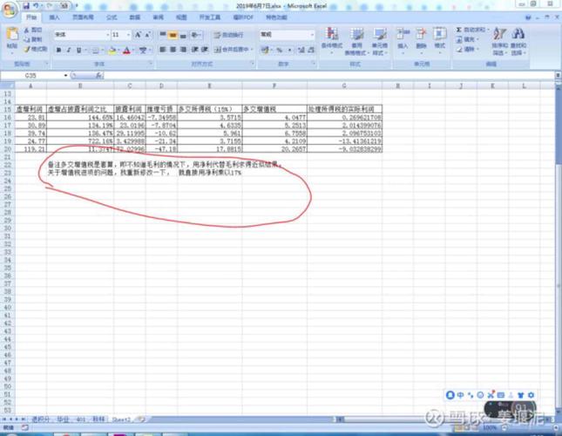Toggle underline formatting
Screen dimensions: 562x436
coord(78,51)
